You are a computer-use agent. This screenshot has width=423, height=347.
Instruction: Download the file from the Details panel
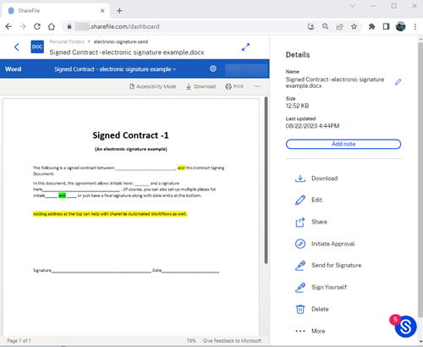[316, 179]
